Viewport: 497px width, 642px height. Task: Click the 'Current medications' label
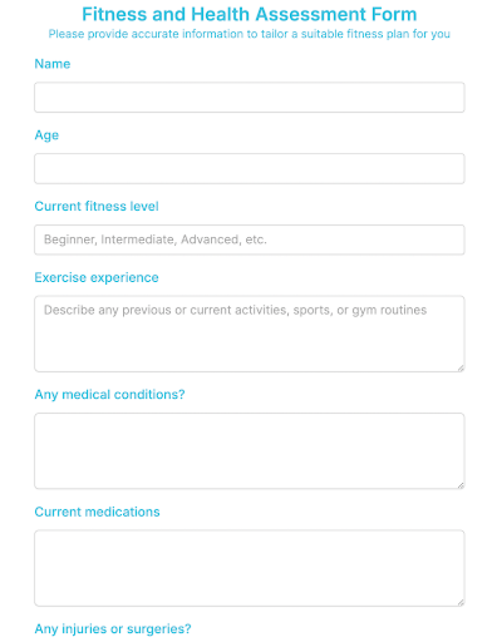pos(97,512)
